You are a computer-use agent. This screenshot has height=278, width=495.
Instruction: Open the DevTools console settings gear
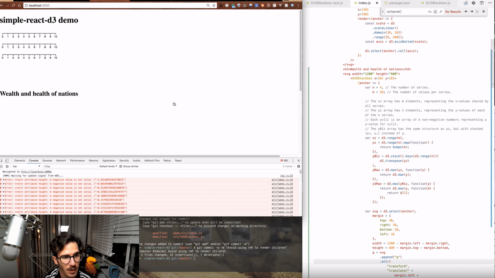click(x=299, y=166)
